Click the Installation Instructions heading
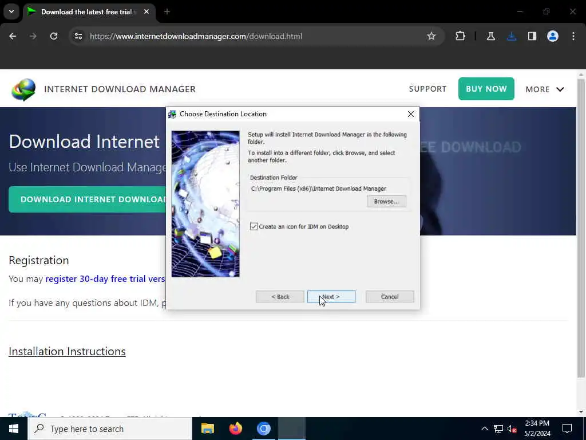This screenshot has width=586, height=440. point(67,351)
